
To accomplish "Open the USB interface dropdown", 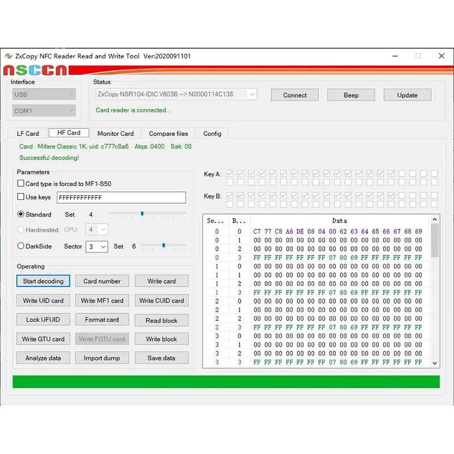I will (44, 94).
